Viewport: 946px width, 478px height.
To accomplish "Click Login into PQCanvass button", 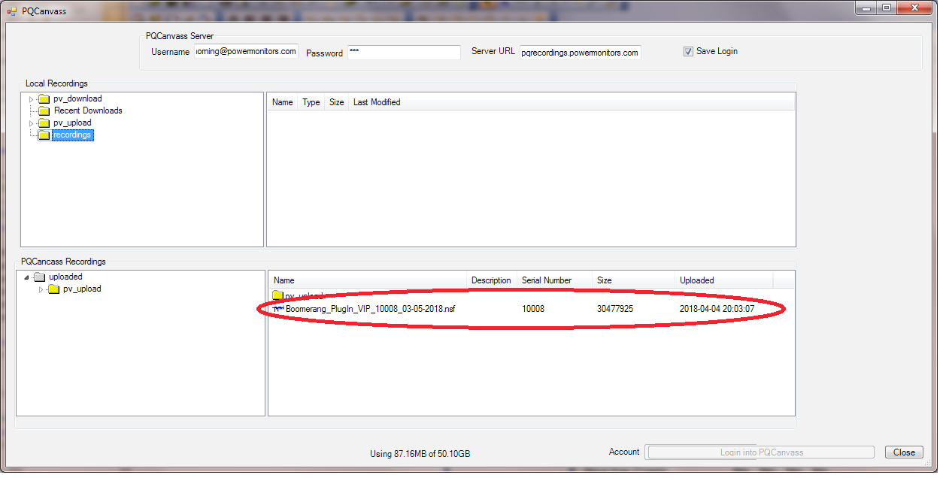I will click(761, 452).
